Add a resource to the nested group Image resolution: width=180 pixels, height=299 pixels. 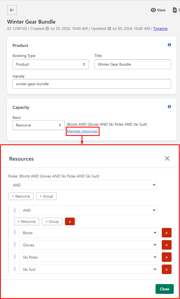pos(27,221)
